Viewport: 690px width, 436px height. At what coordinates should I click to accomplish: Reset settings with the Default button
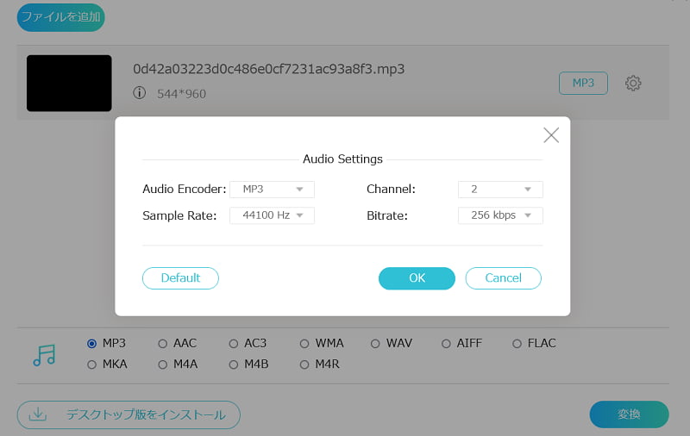pos(180,277)
